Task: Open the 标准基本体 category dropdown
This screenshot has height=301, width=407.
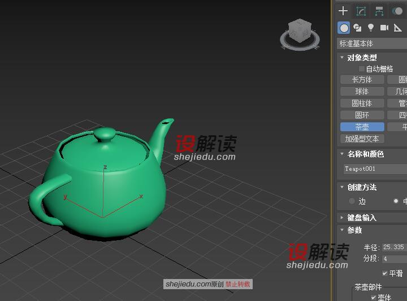Action: tap(372, 44)
